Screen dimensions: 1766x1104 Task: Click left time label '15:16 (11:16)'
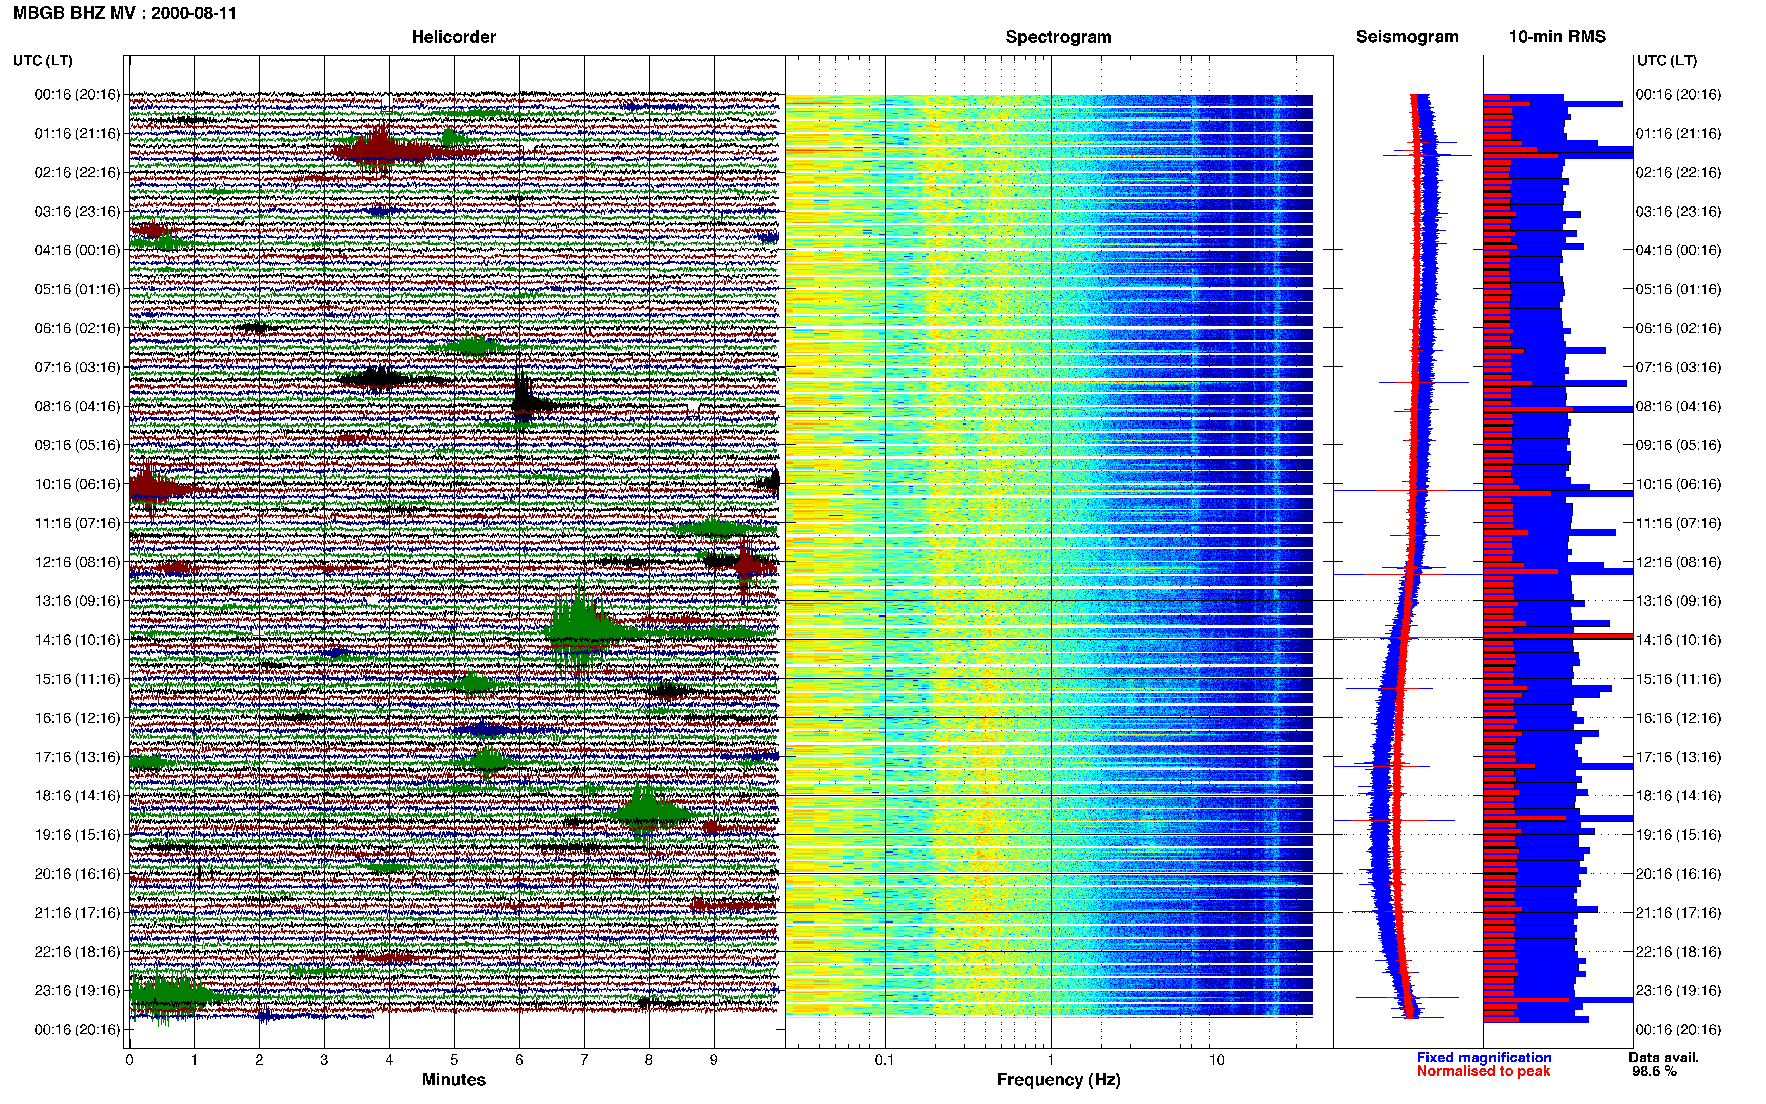(x=77, y=679)
